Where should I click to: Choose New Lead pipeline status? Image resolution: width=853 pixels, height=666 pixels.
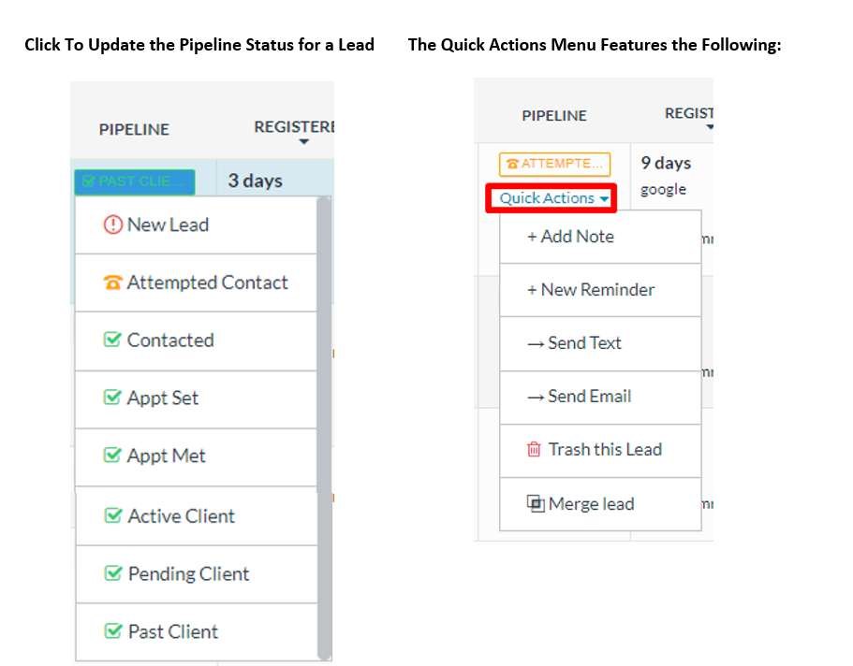click(x=196, y=225)
